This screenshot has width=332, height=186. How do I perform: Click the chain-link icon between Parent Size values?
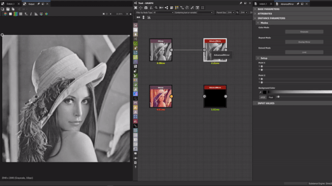pyautogui.click(x=238, y=12)
